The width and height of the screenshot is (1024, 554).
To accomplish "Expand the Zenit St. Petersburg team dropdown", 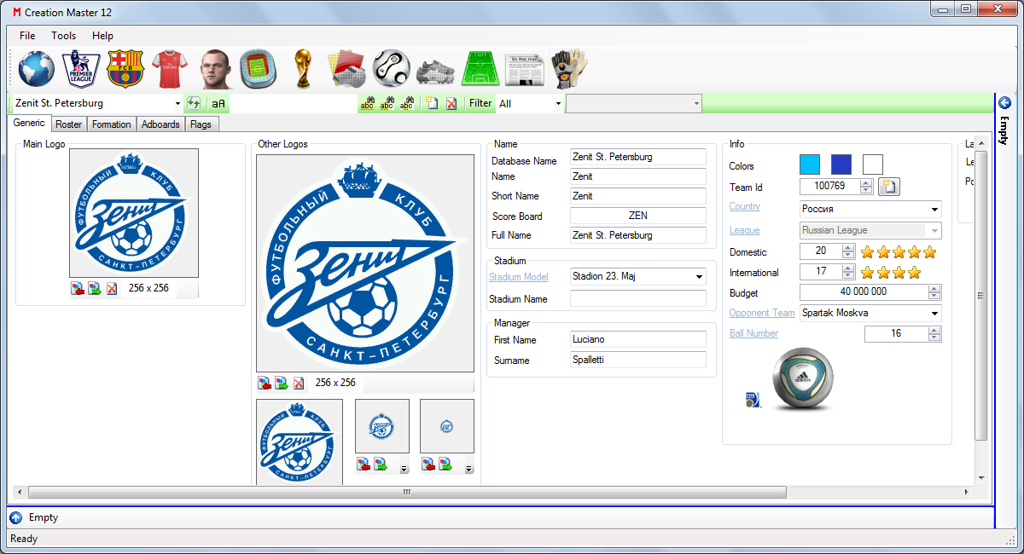I will pos(177,104).
